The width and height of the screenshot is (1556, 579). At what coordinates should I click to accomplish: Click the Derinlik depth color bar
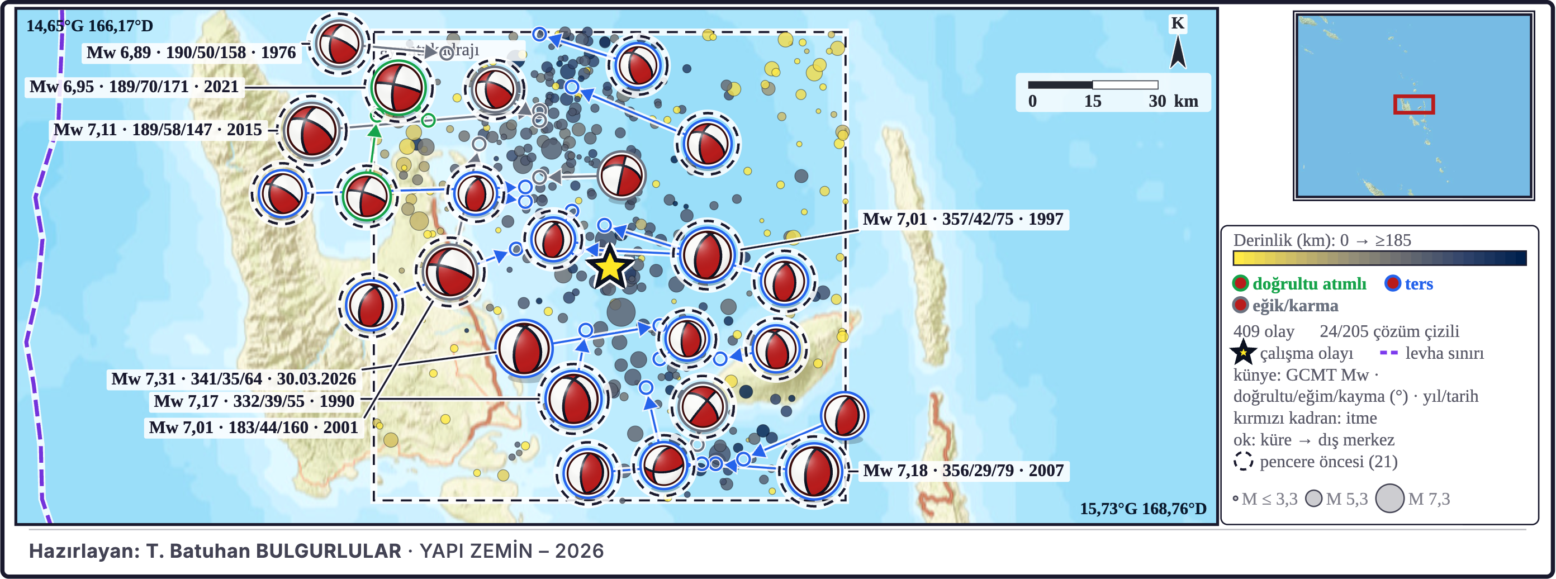(1379, 258)
